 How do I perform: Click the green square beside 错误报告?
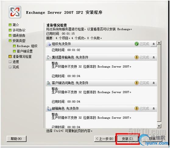[x=10, y=35]
